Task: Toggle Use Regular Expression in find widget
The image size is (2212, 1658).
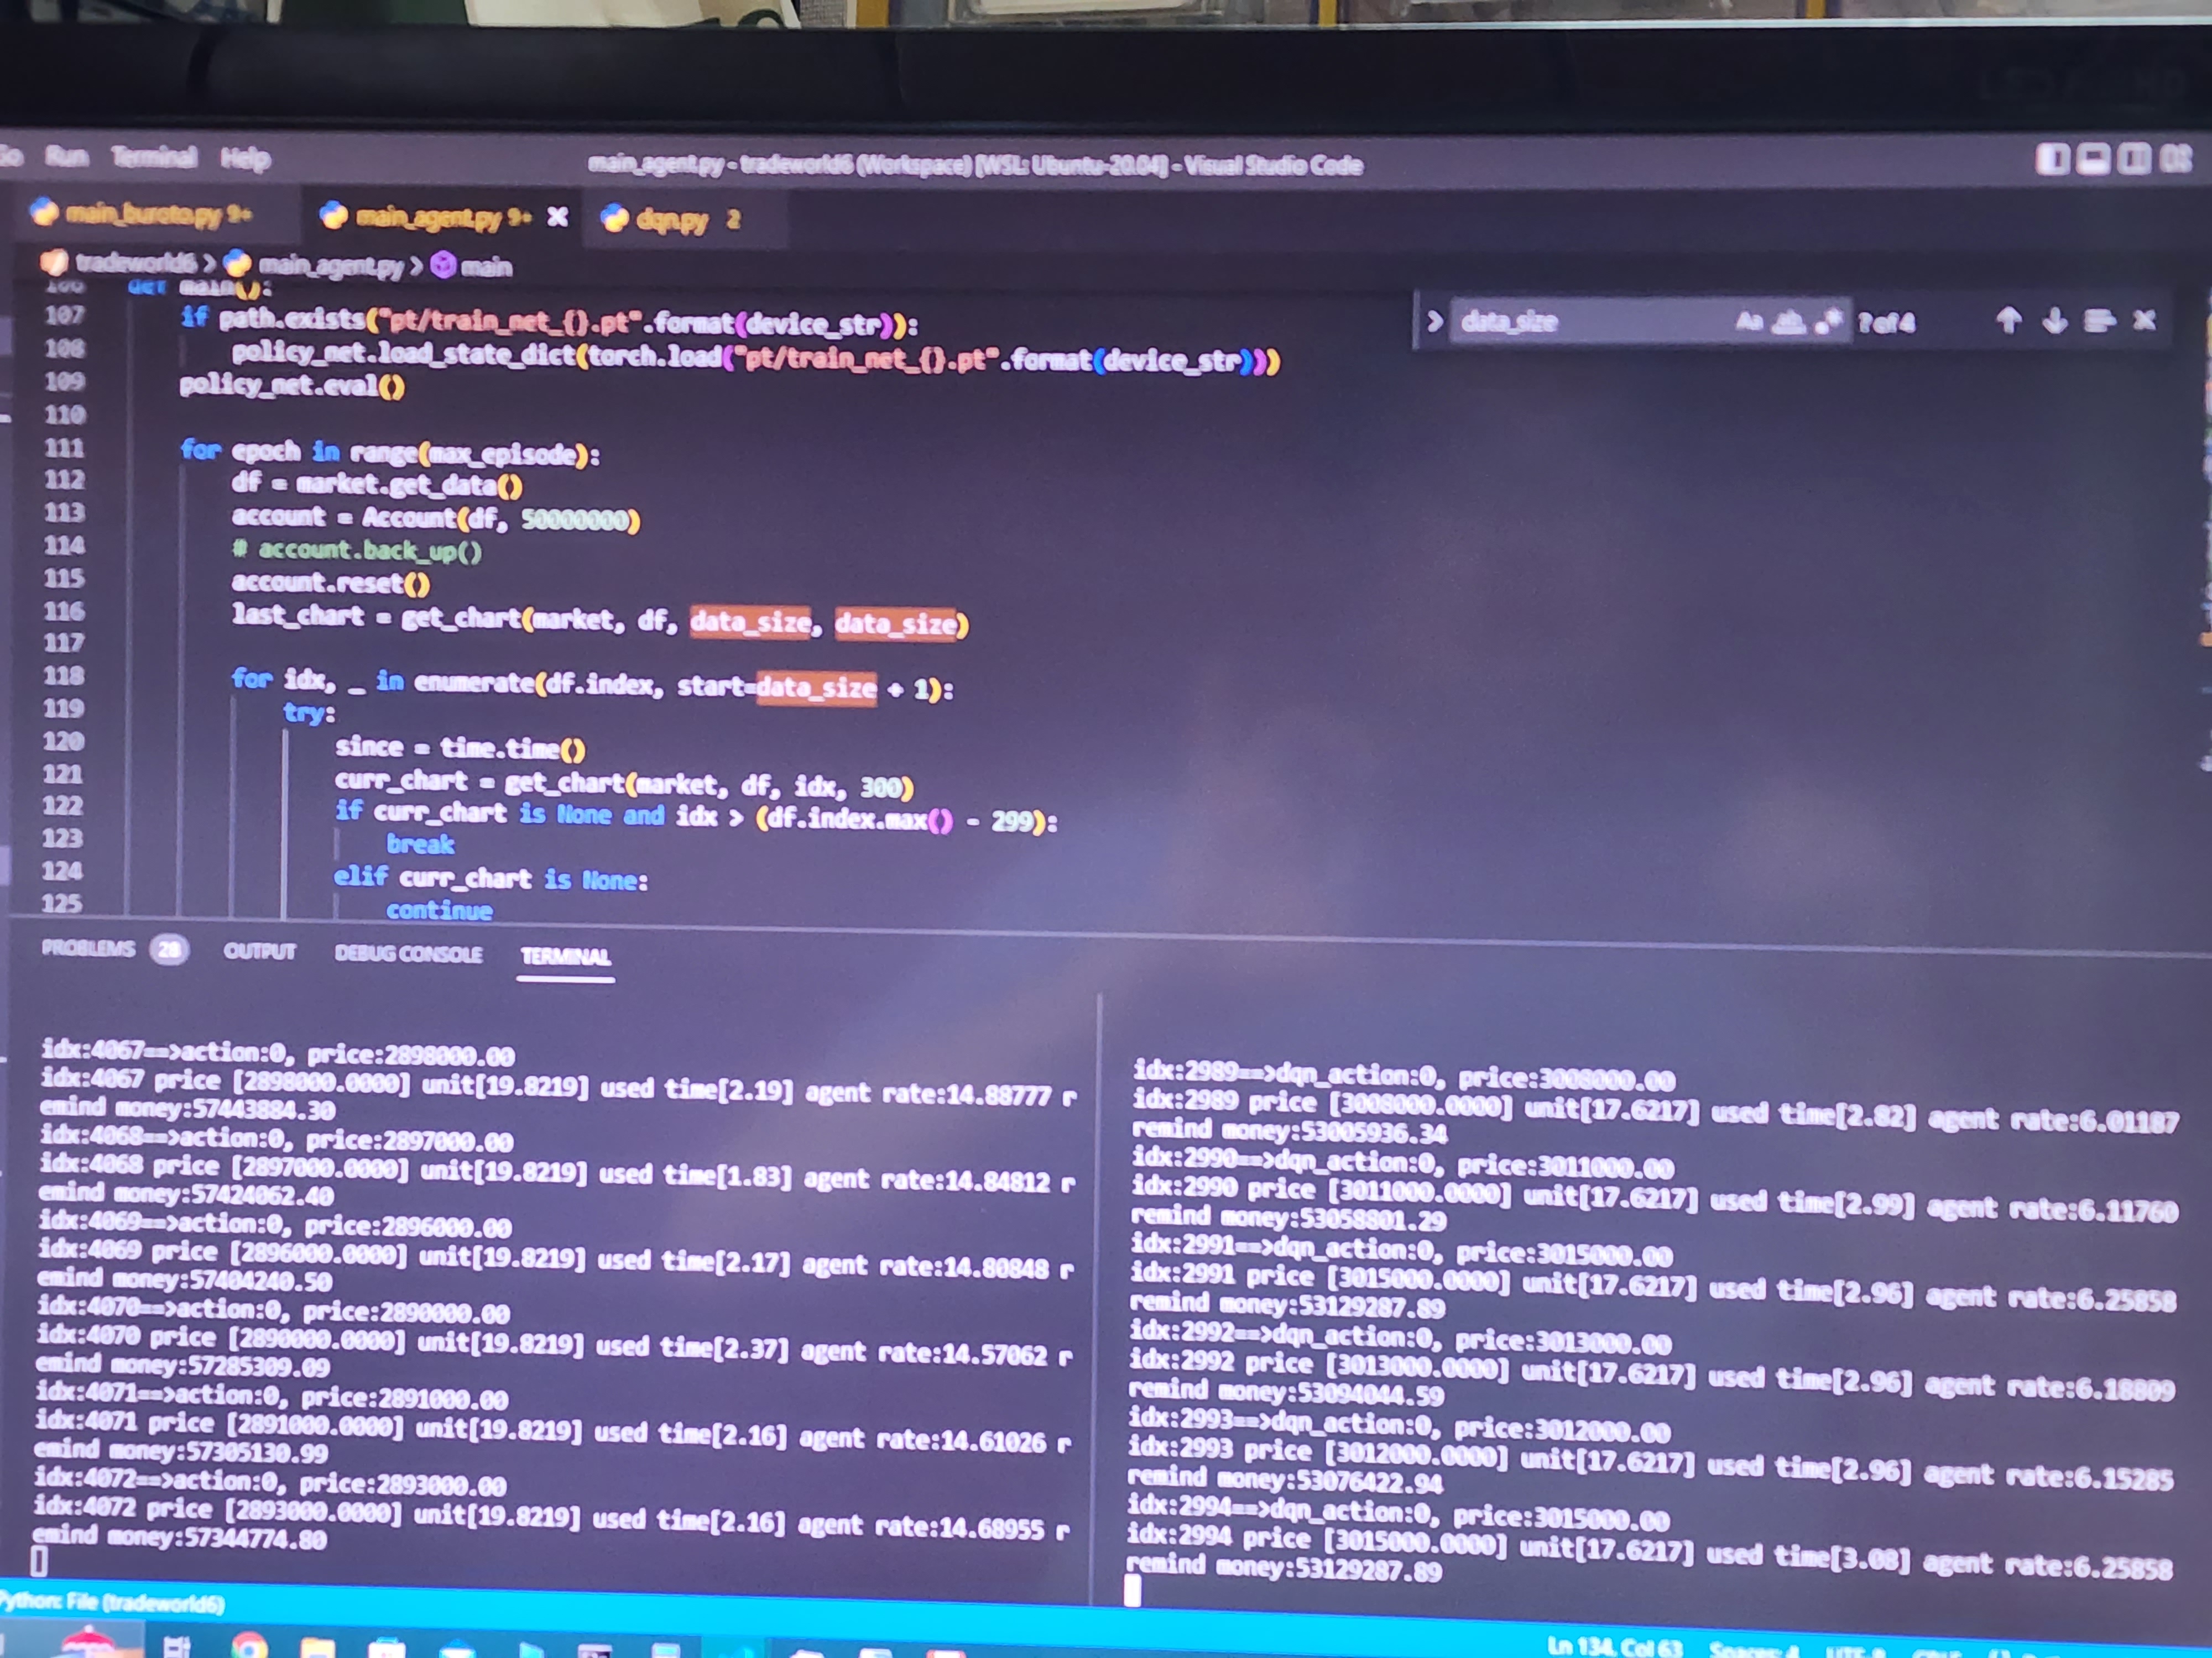Action: coord(1828,322)
